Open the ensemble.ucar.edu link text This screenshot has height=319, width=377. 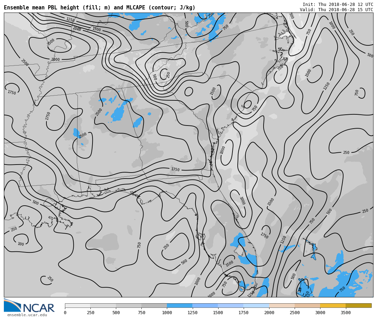point(27,315)
